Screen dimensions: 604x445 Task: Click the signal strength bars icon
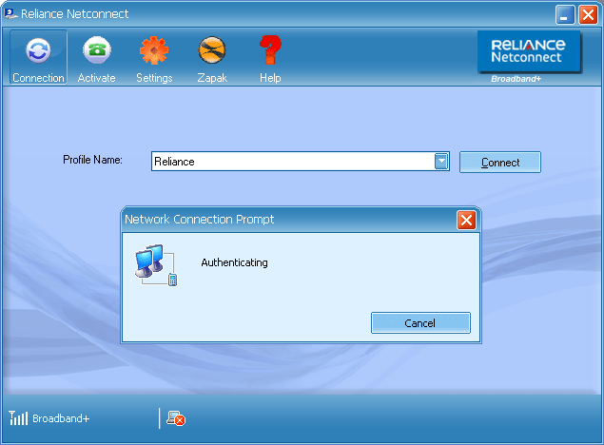(x=18, y=418)
